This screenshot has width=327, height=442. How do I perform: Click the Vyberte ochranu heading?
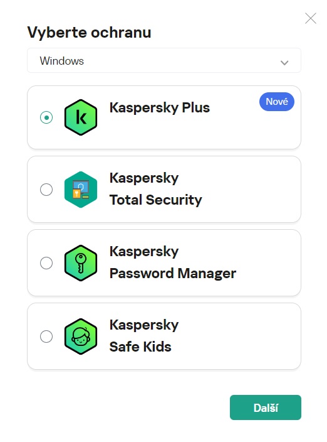point(89,32)
